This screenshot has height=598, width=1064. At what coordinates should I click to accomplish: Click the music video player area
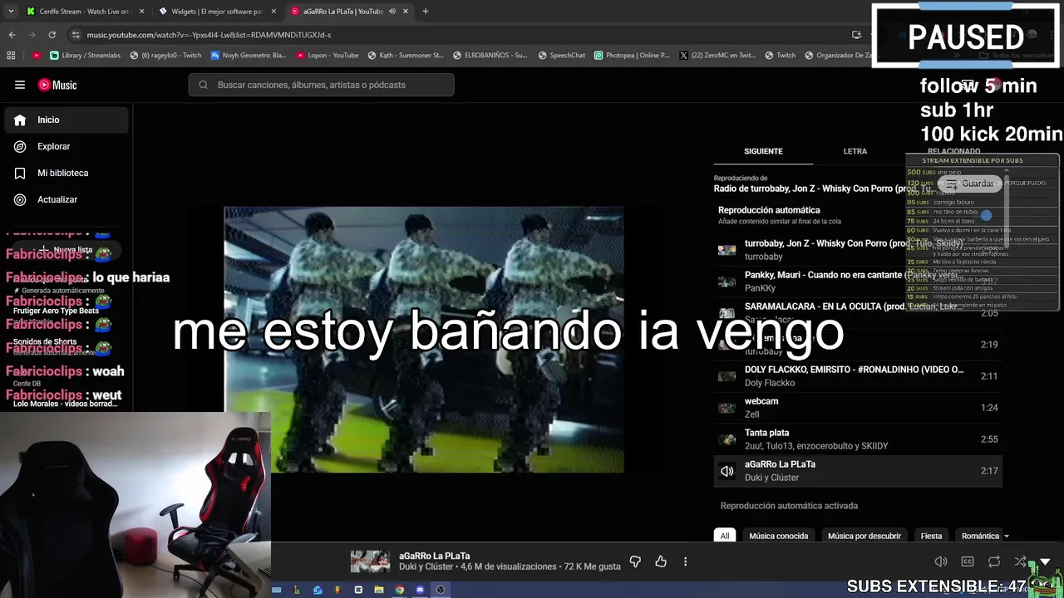(x=424, y=340)
